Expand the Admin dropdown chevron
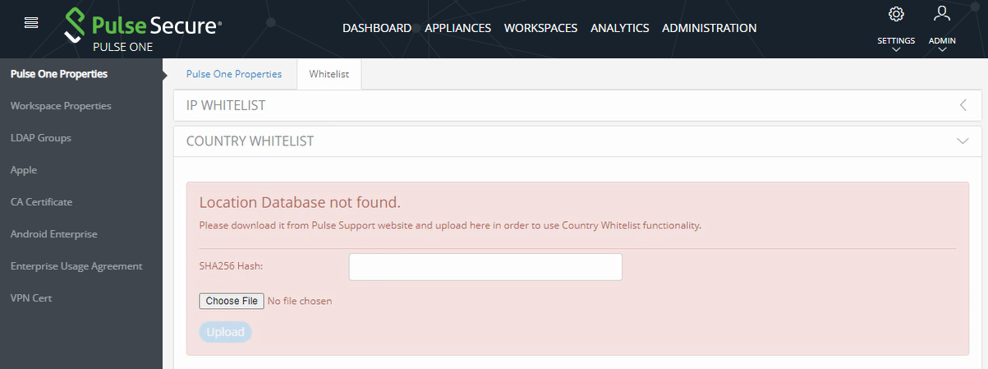 [x=942, y=49]
